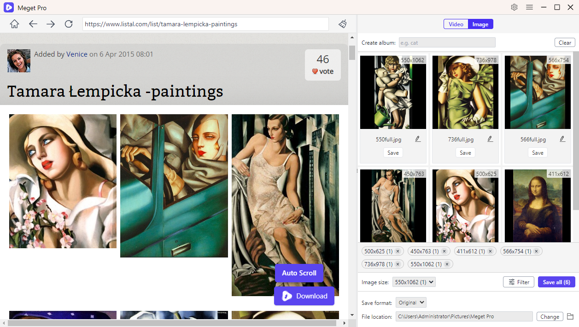Remove the 550x1062 (1) filter tag
The width and height of the screenshot is (579, 327).
tap(446, 264)
